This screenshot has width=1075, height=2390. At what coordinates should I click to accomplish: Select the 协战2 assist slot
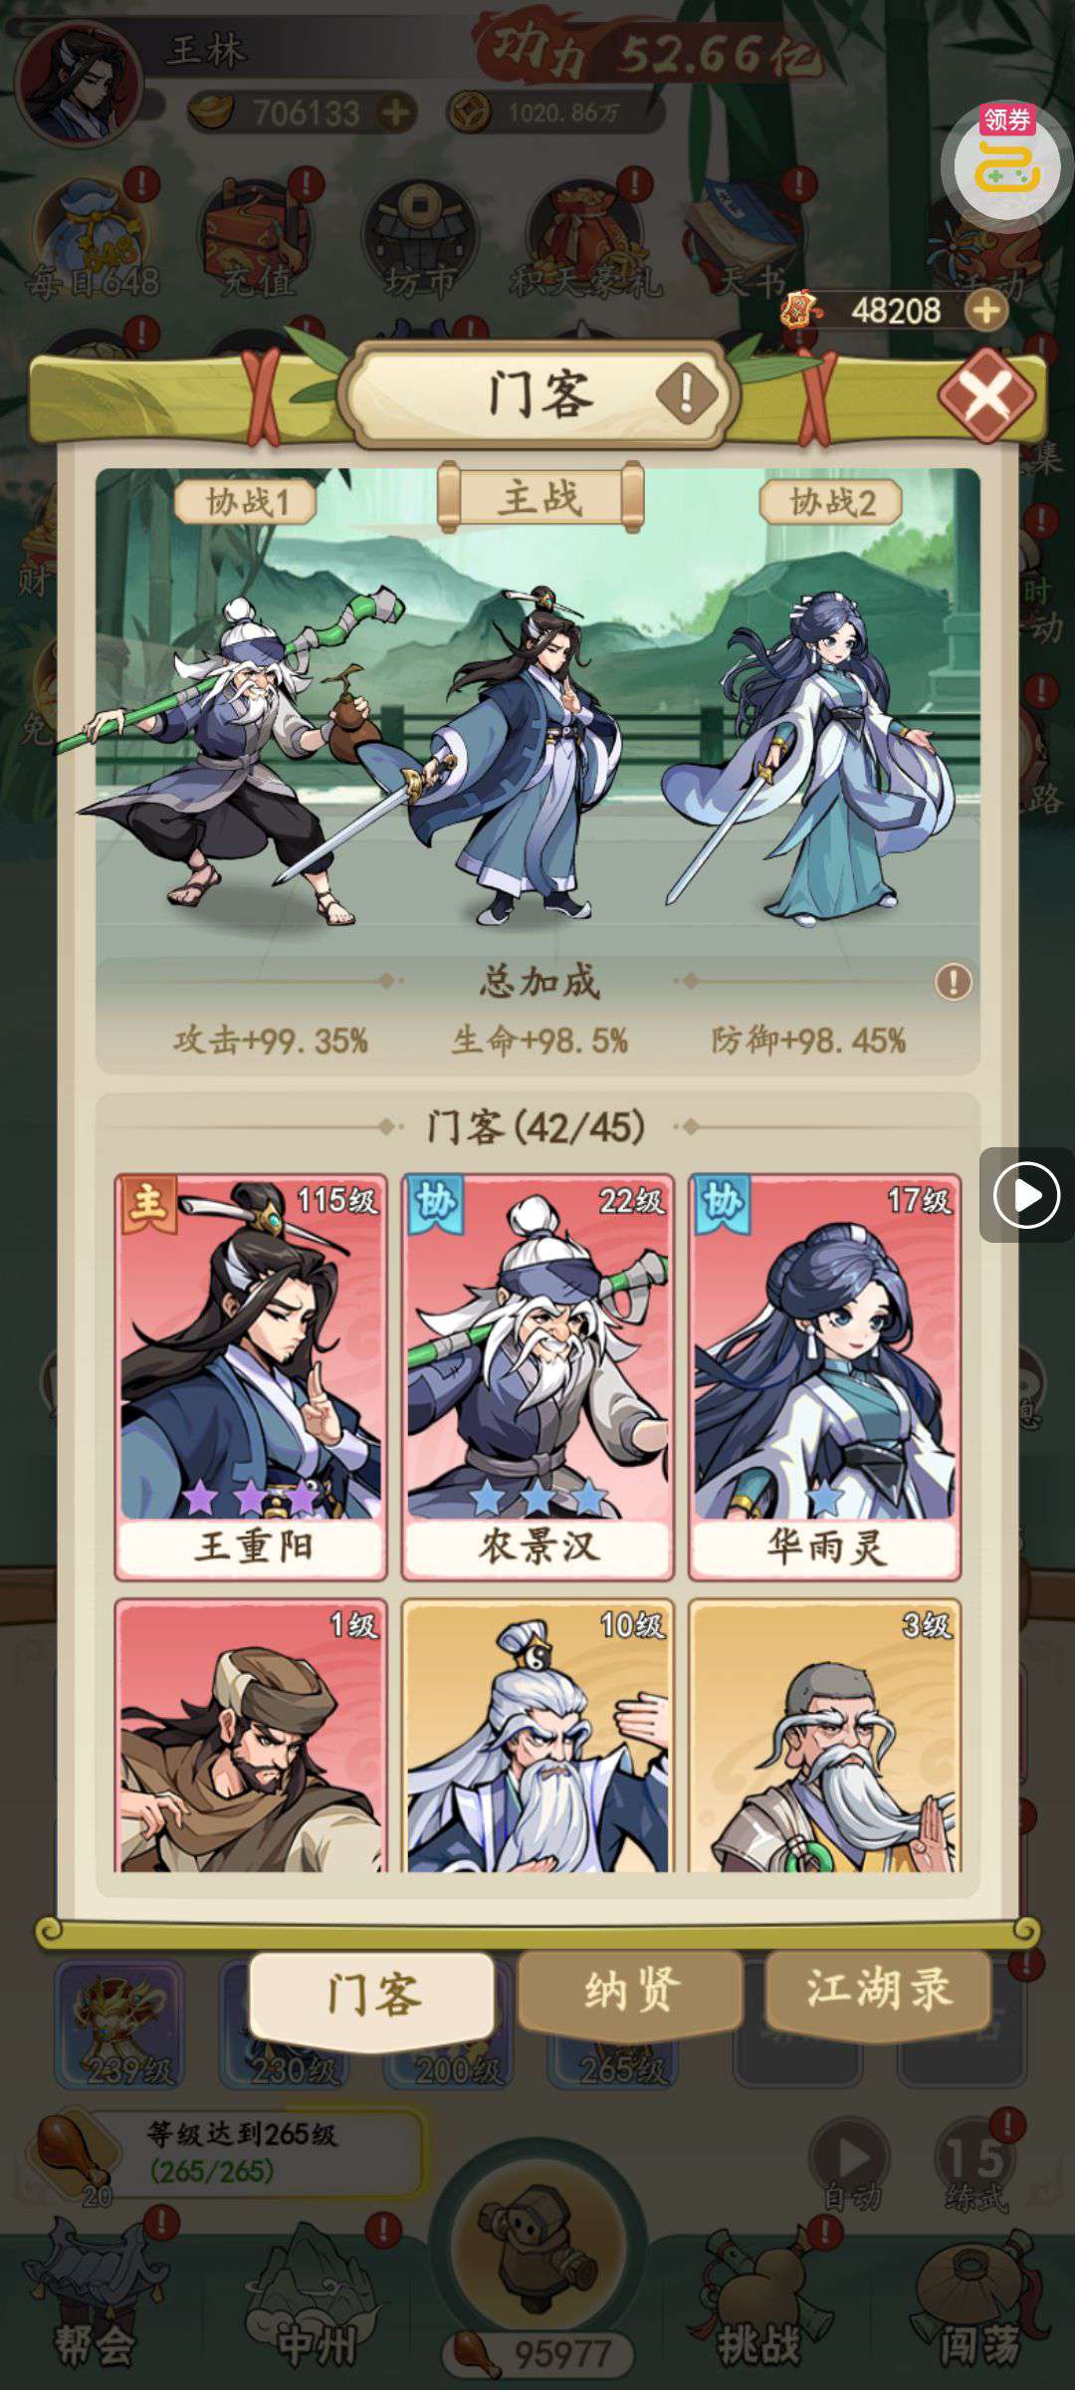tap(831, 502)
